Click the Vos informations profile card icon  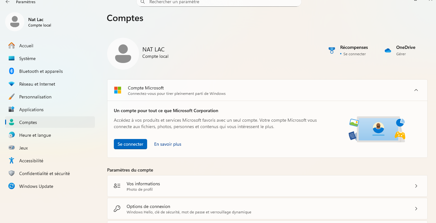[x=117, y=186]
